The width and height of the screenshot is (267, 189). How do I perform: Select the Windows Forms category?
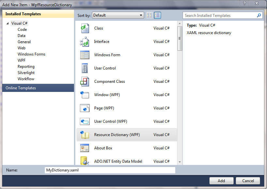(32, 54)
